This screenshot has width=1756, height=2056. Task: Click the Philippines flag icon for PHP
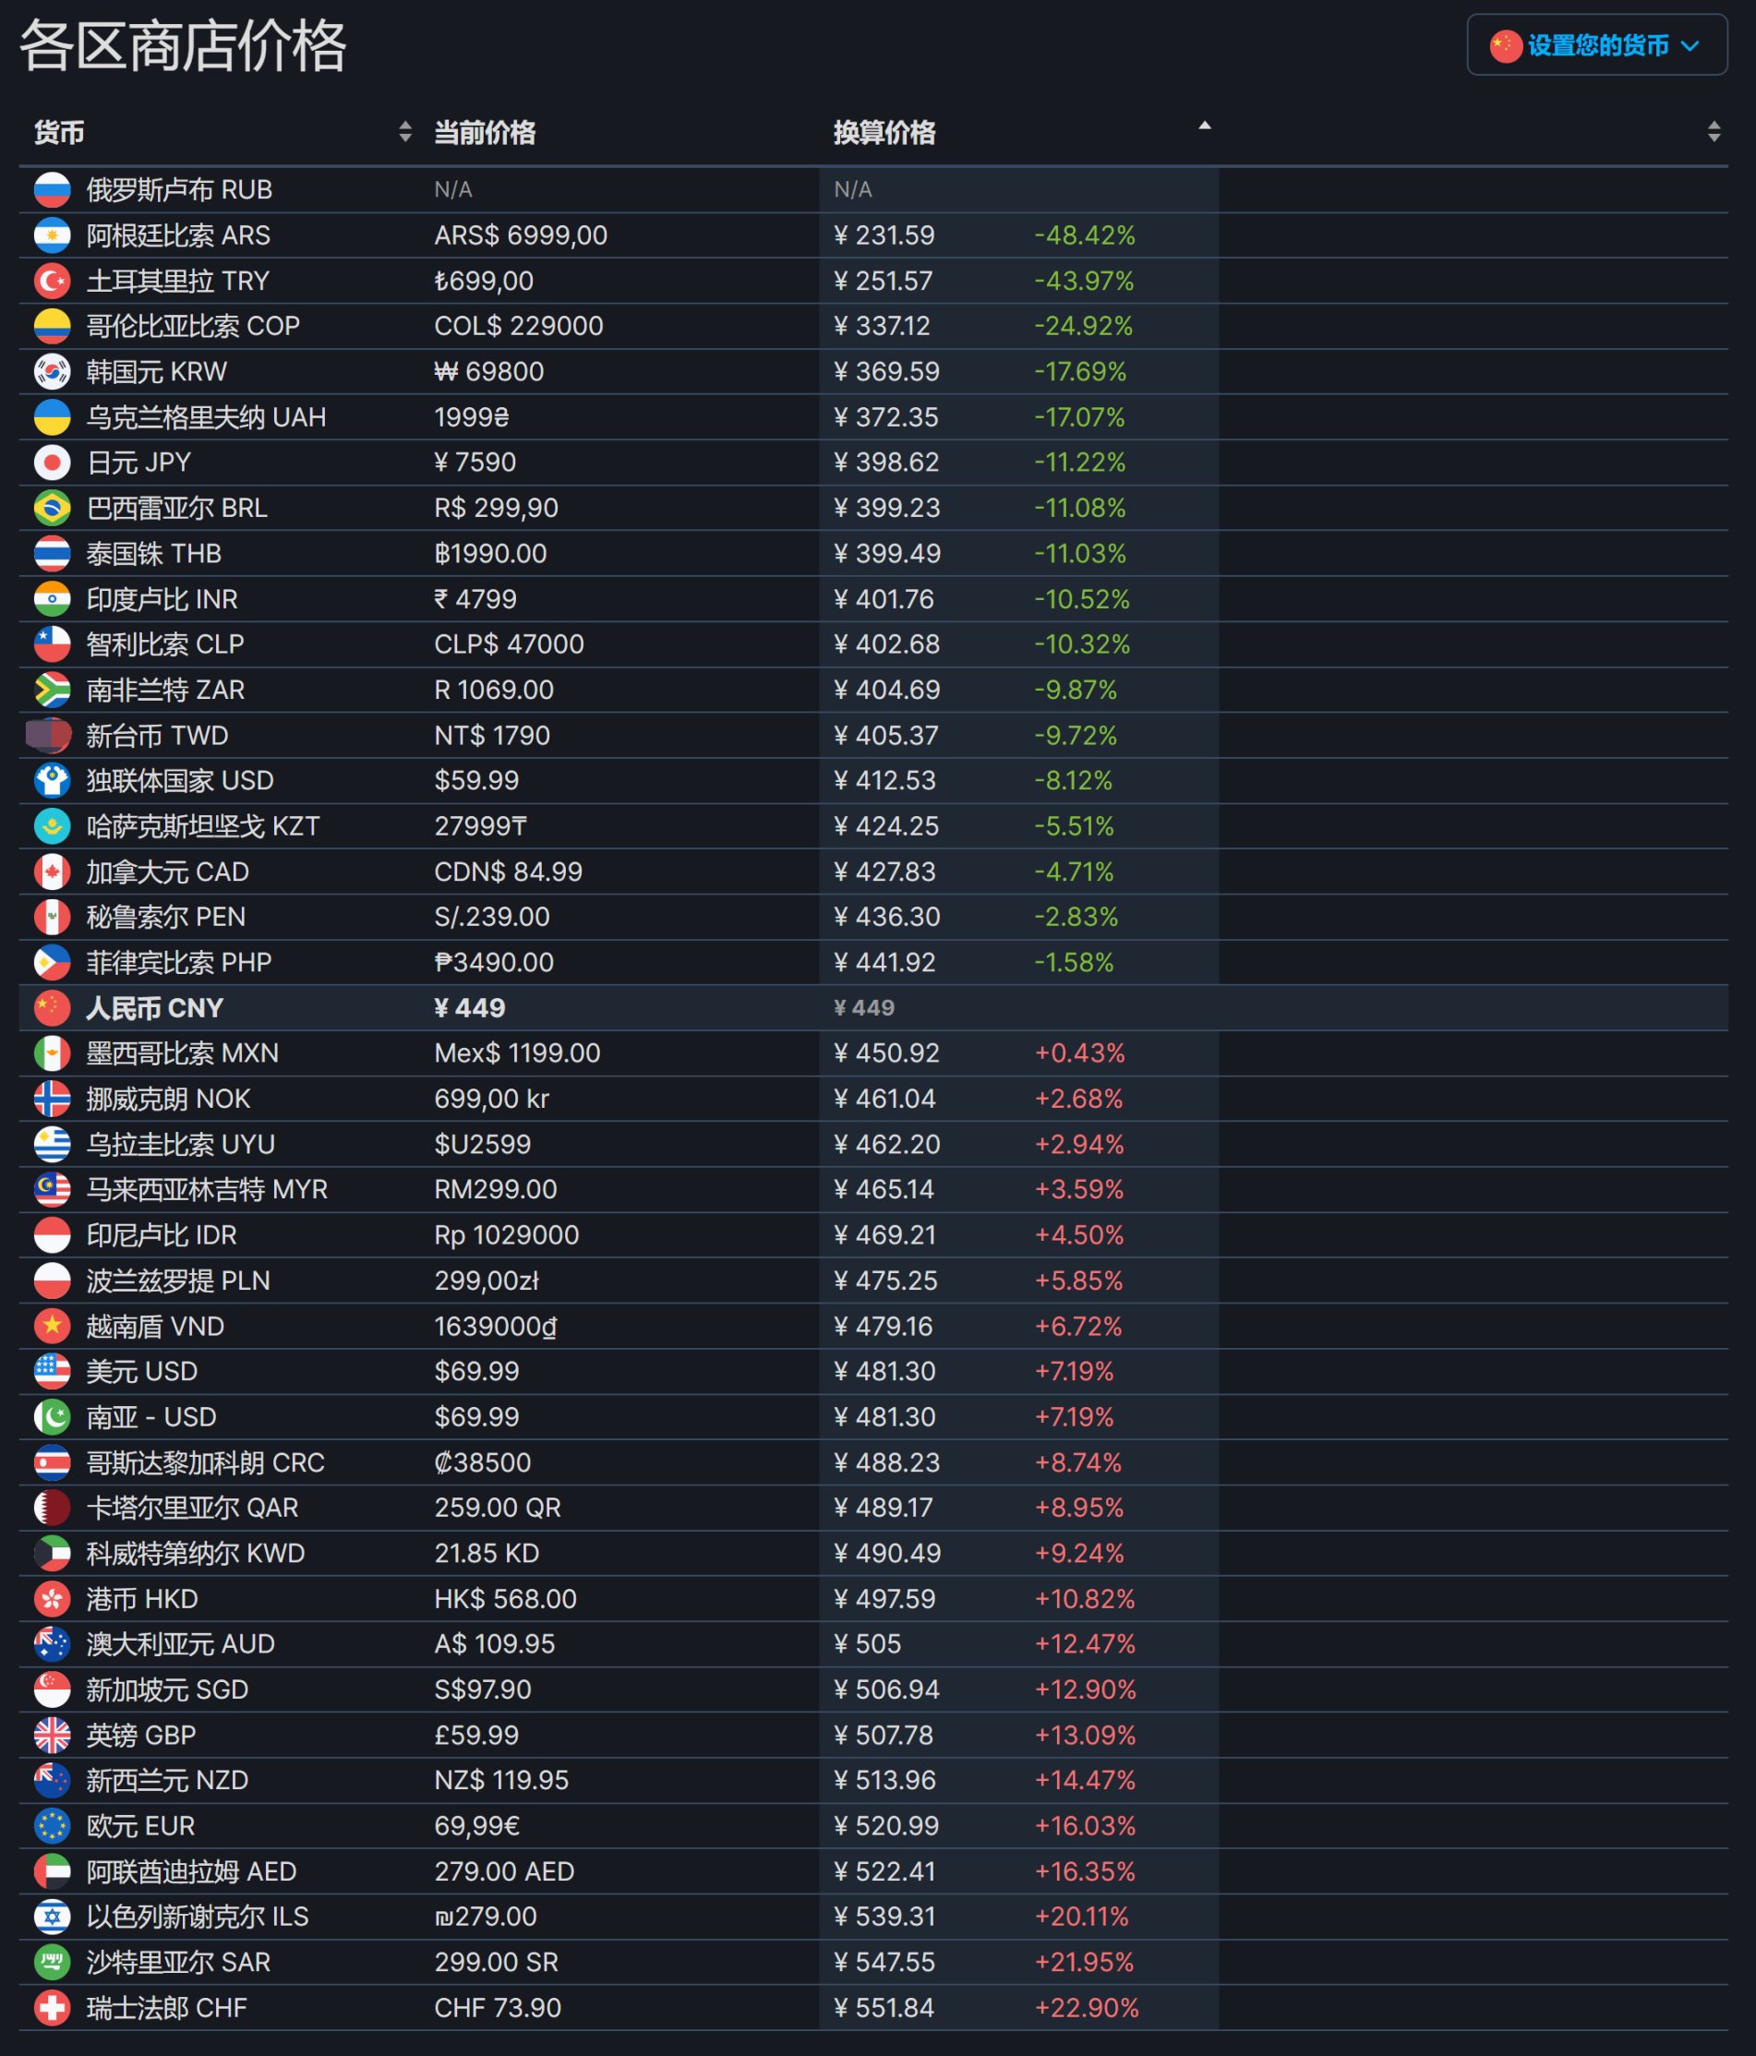click(x=52, y=963)
